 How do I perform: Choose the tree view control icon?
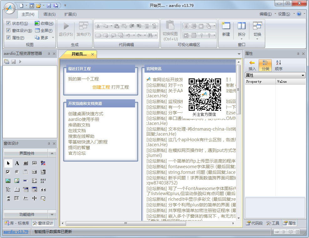(x=8, y=189)
